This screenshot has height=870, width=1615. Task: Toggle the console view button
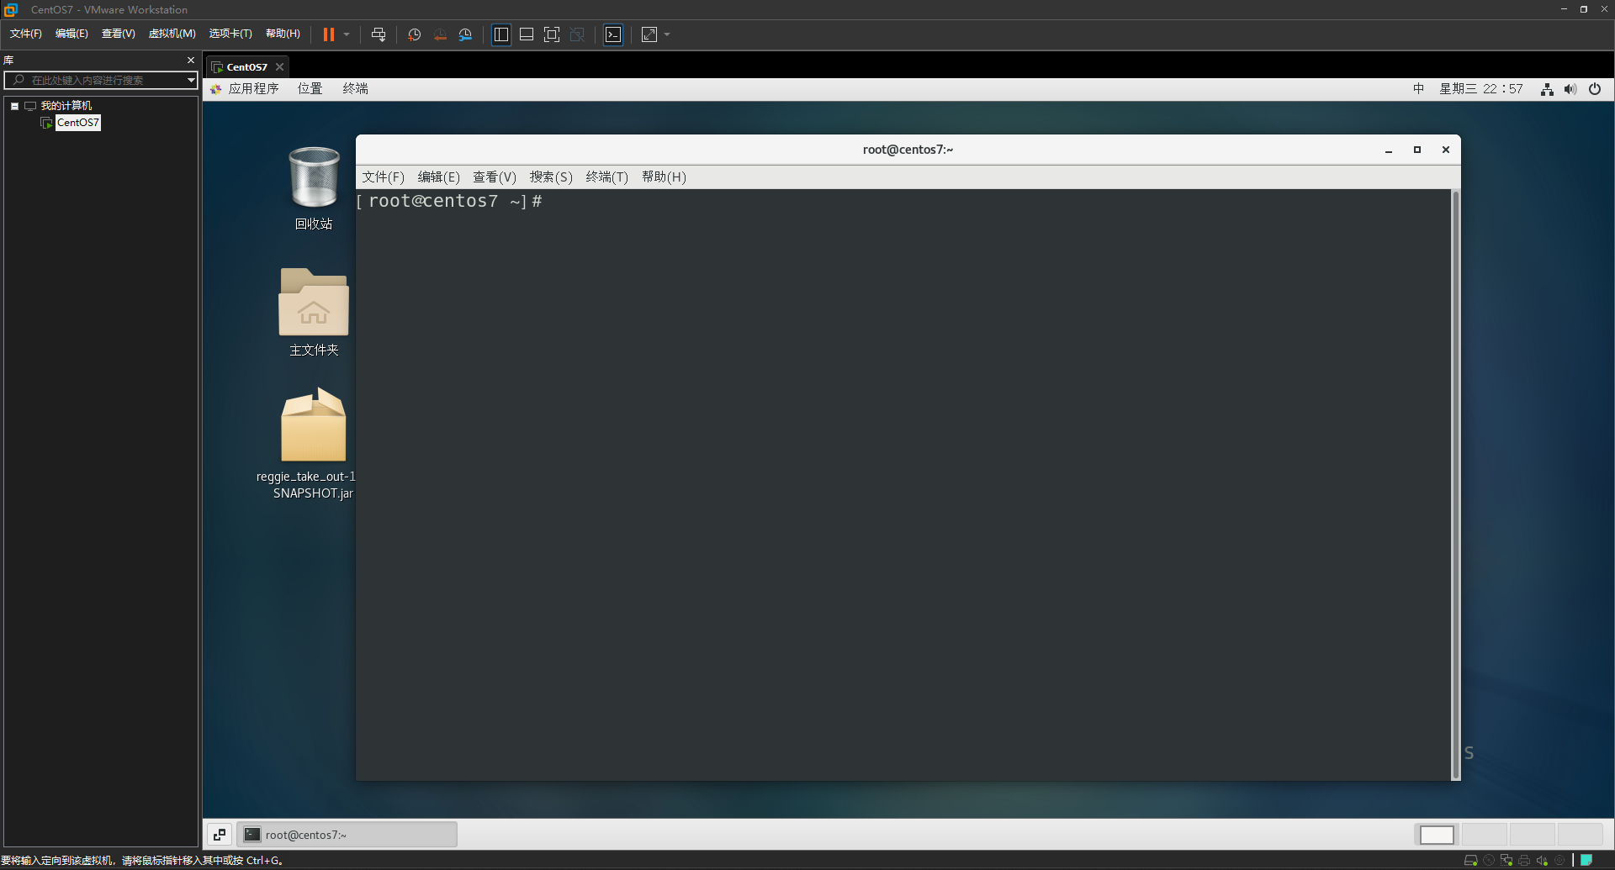[613, 34]
